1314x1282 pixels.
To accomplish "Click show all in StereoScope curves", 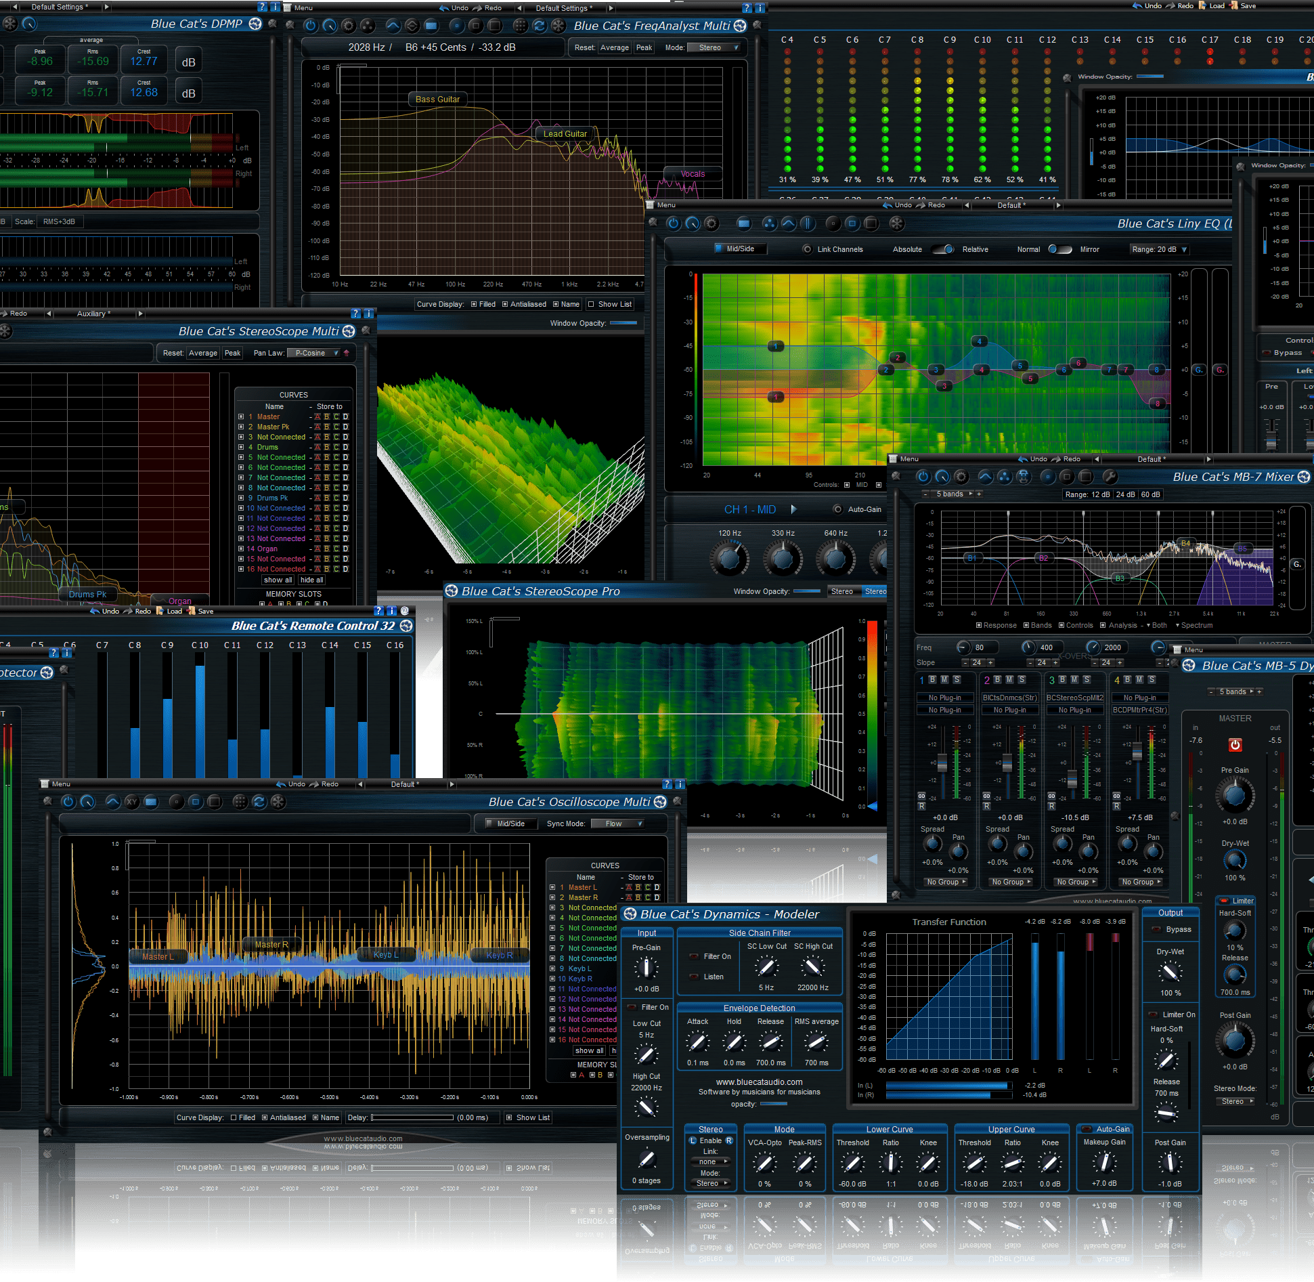I will (x=278, y=580).
